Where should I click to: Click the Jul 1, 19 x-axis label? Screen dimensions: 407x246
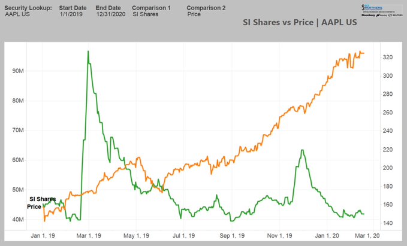[x=183, y=236]
